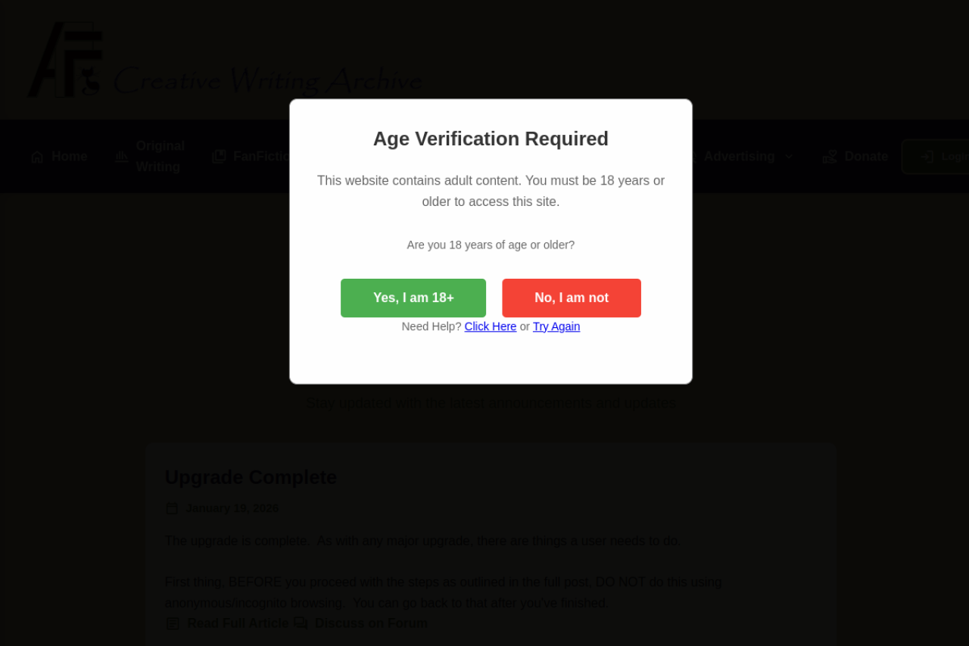Screen dimensions: 969x646
Task: Open the Home menu item
Action: [x=69, y=156]
